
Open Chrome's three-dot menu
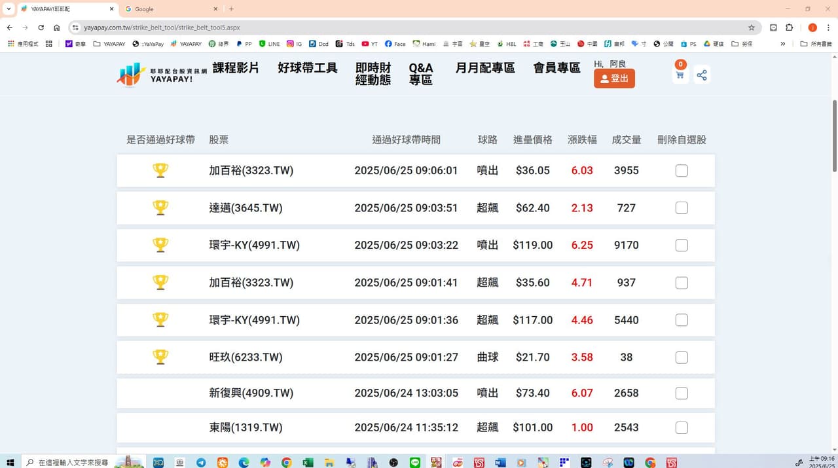point(828,27)
